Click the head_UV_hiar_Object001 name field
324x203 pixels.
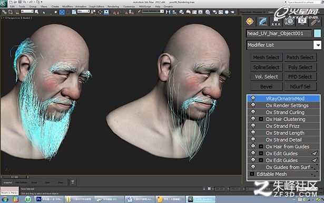point(279,34)
